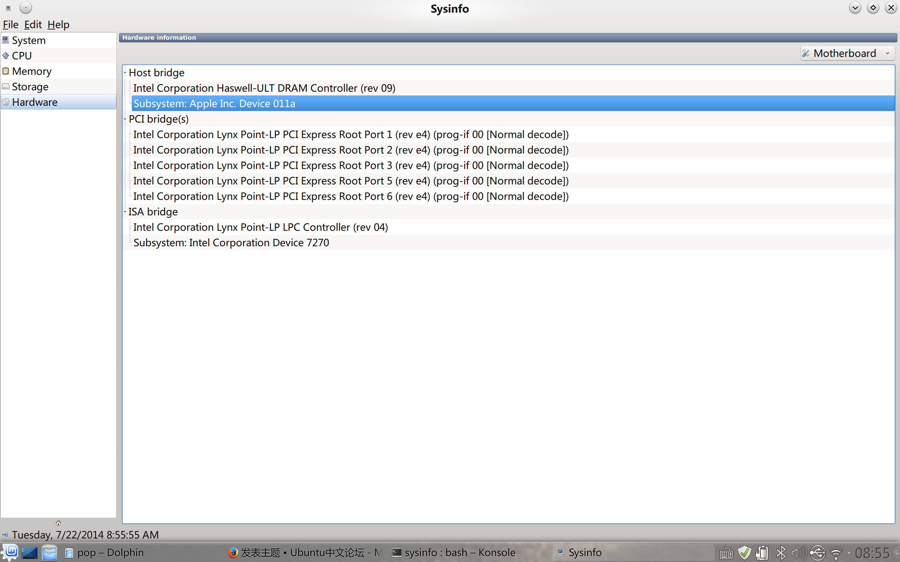Select the Hardware section in sidebar
The height and width of the screenshot is (562, 900).
pos(58,102)
